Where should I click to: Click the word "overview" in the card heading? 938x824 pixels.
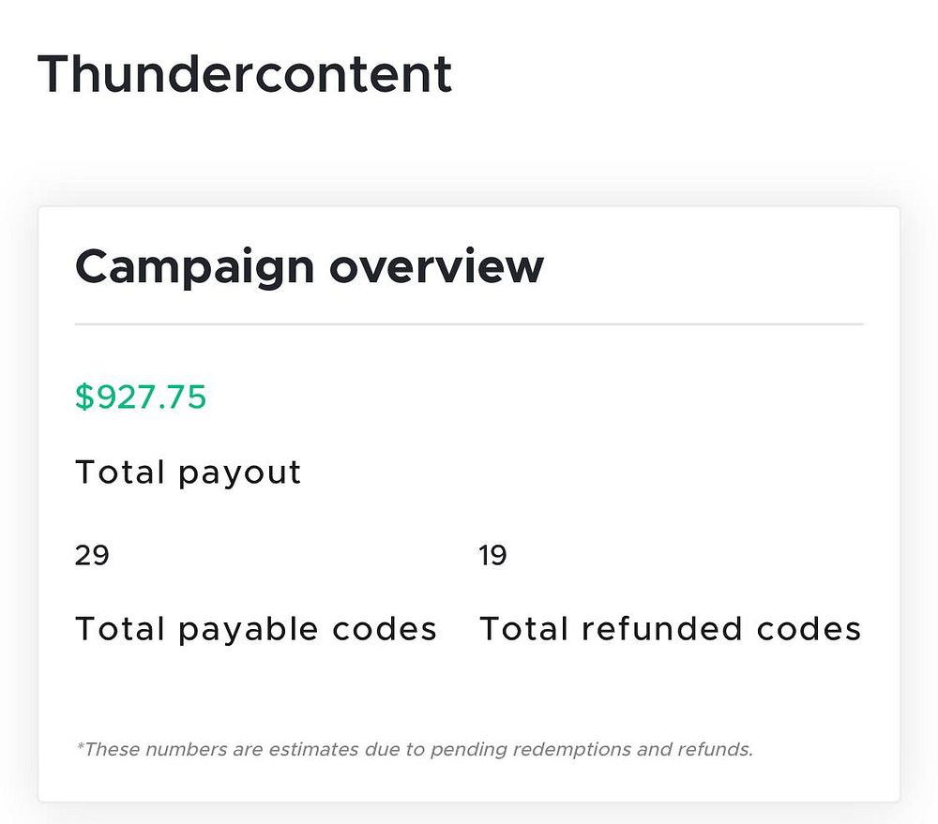436,267
